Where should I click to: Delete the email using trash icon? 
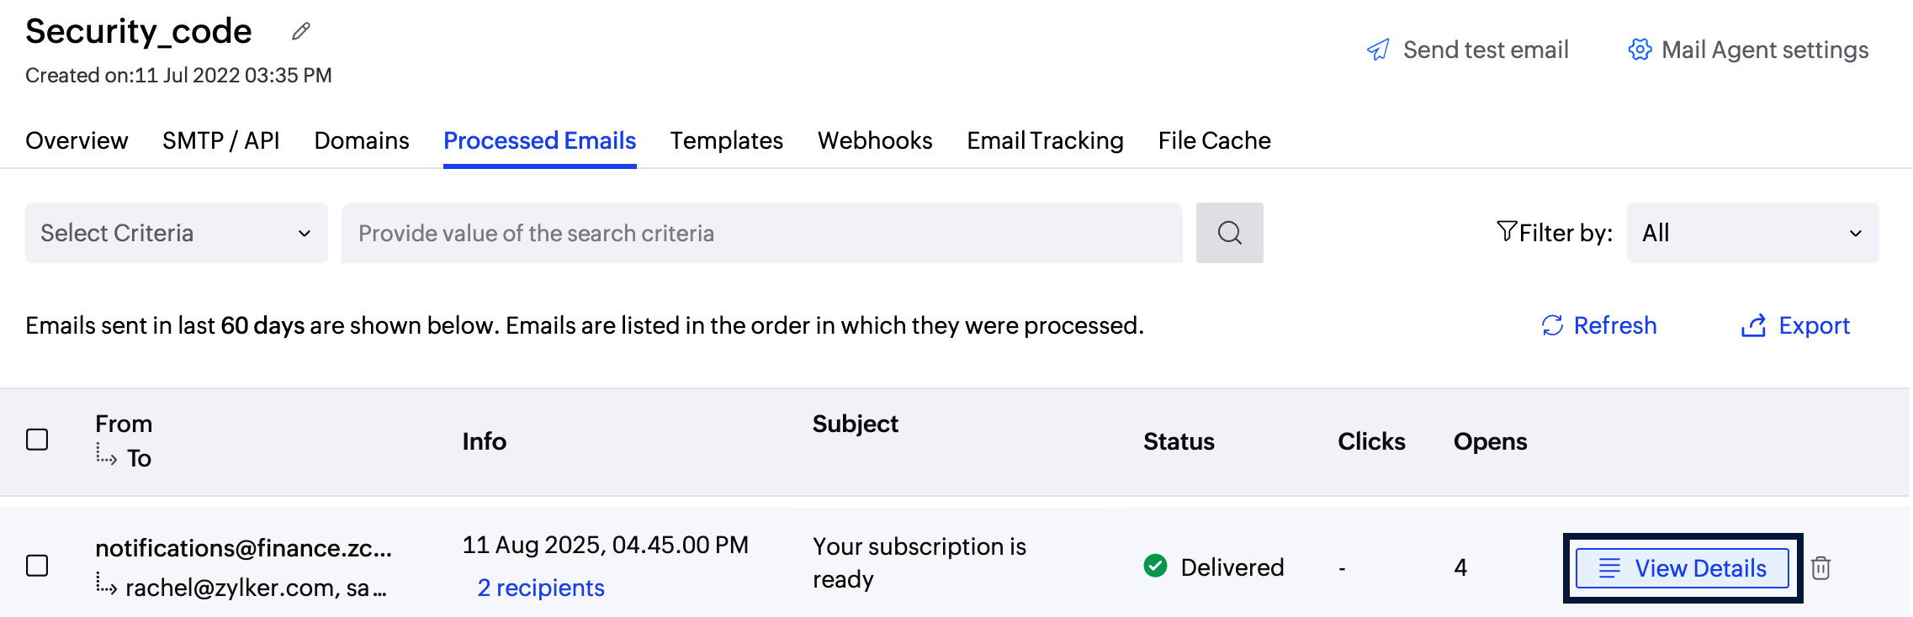(1820, 568)
